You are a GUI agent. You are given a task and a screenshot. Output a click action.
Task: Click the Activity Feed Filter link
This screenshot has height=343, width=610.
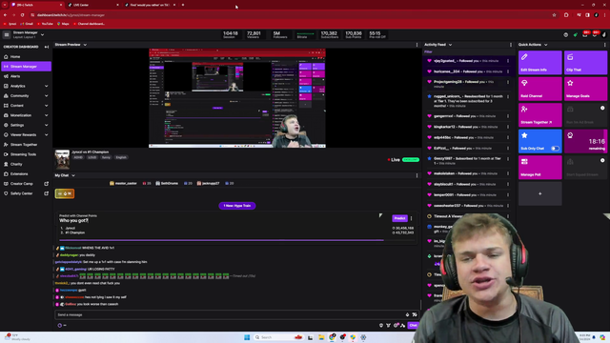point(428,51)
